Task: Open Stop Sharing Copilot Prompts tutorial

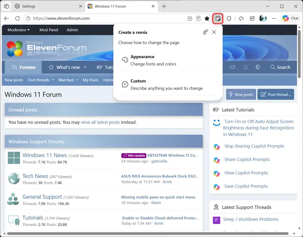Action: [254, 146]
